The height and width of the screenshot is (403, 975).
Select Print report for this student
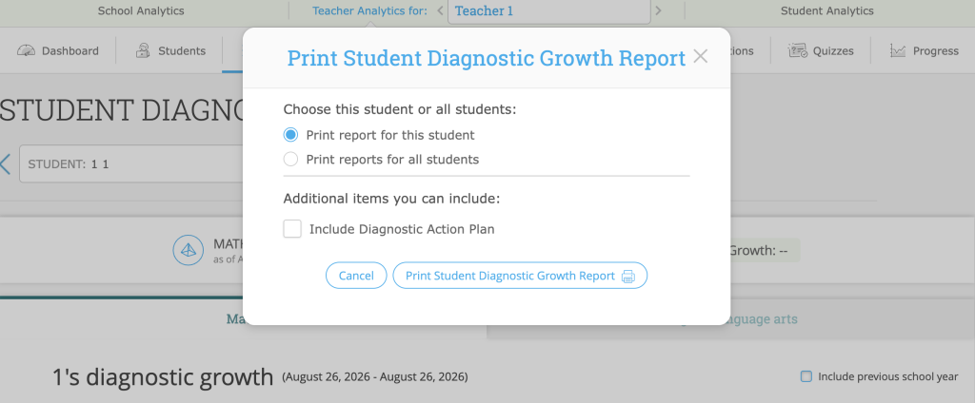coord(290,135)
